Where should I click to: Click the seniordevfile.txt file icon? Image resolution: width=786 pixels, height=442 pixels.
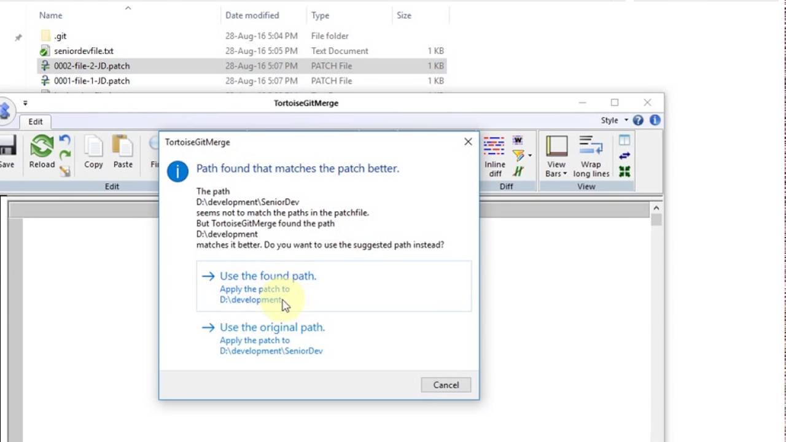pos(45,51)
